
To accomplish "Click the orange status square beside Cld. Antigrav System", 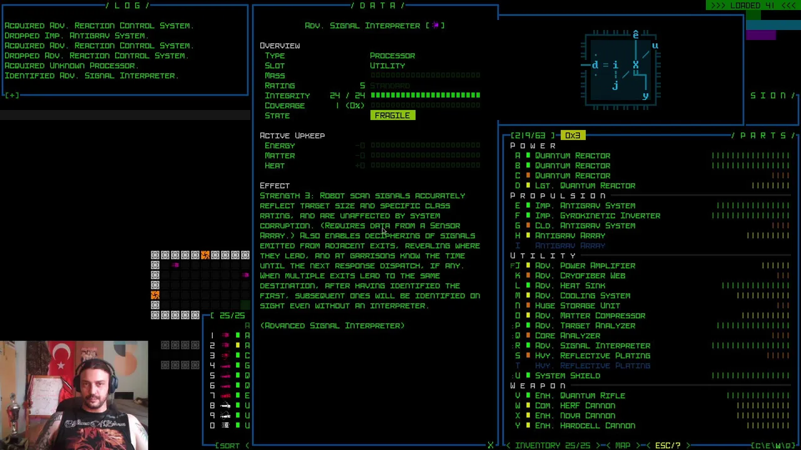I will 528,226.
